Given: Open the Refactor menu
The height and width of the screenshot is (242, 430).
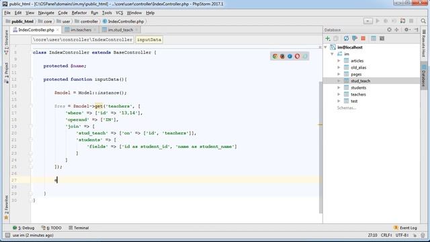Looking at the screenshot, I should point(79,13).
